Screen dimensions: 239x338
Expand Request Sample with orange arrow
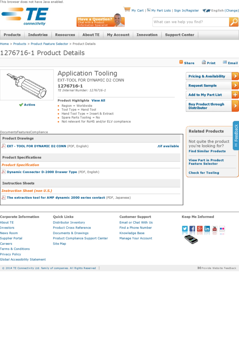(235, 85)
